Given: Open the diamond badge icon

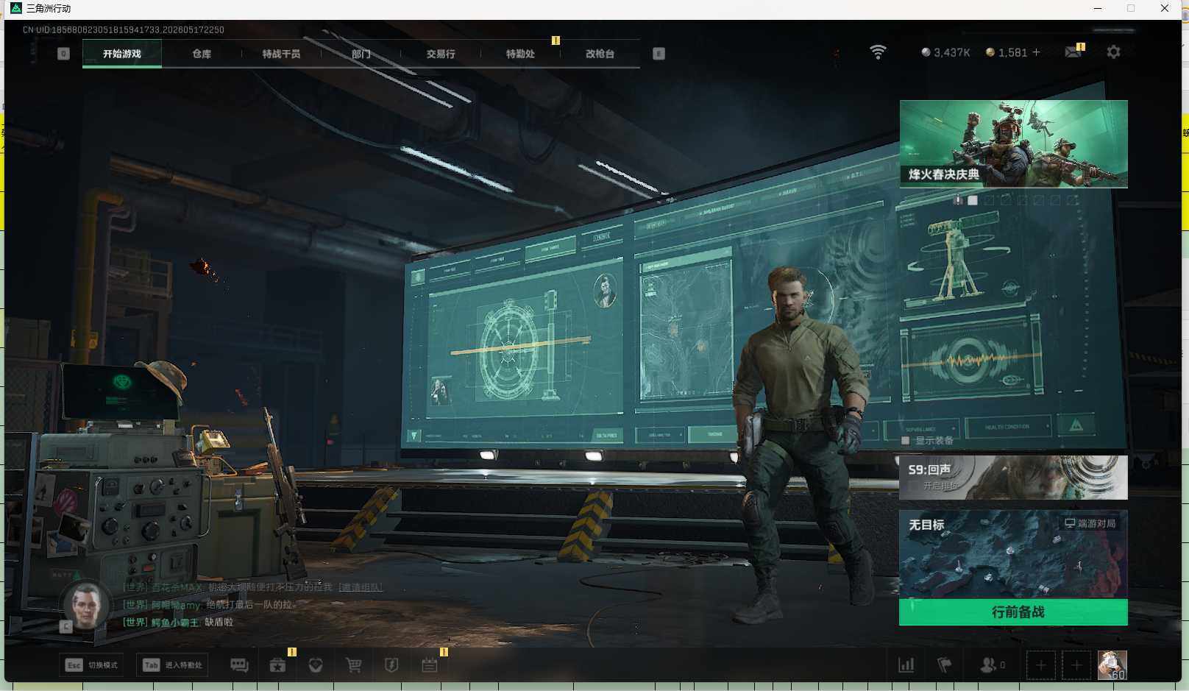Looking at the screenshot, I should coord(316,665).
